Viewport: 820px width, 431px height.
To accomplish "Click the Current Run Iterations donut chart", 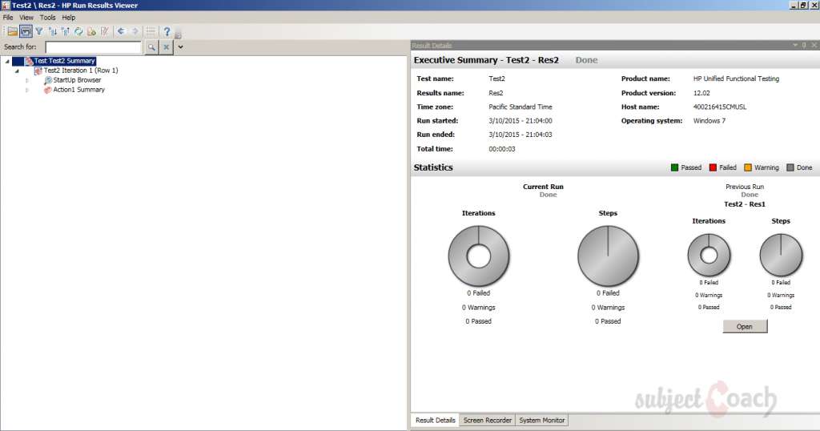I will (479, 256).
